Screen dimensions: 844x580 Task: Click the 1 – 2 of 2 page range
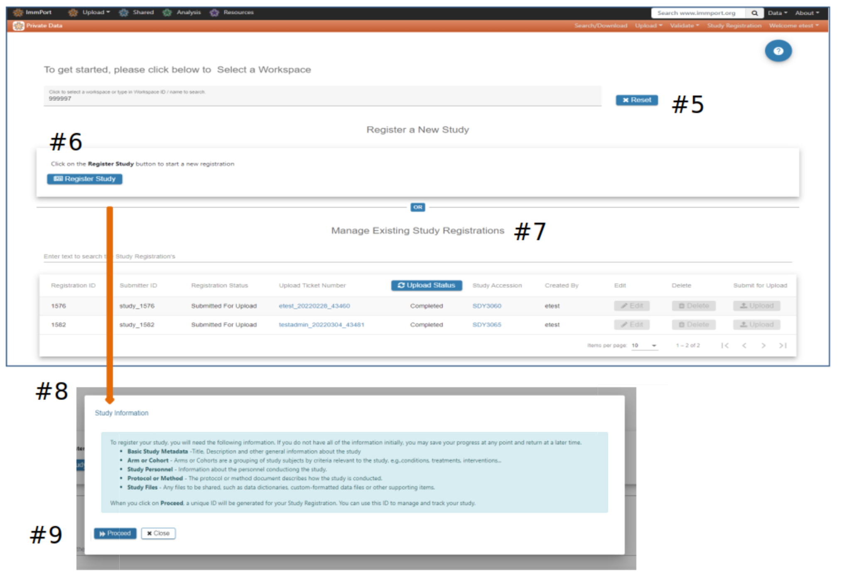coord(688,346)
